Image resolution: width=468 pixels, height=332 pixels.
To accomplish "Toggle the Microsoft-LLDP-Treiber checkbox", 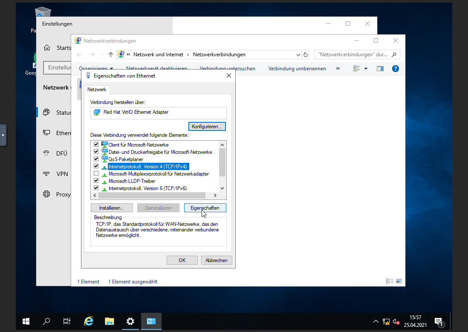I will point(96,181).
